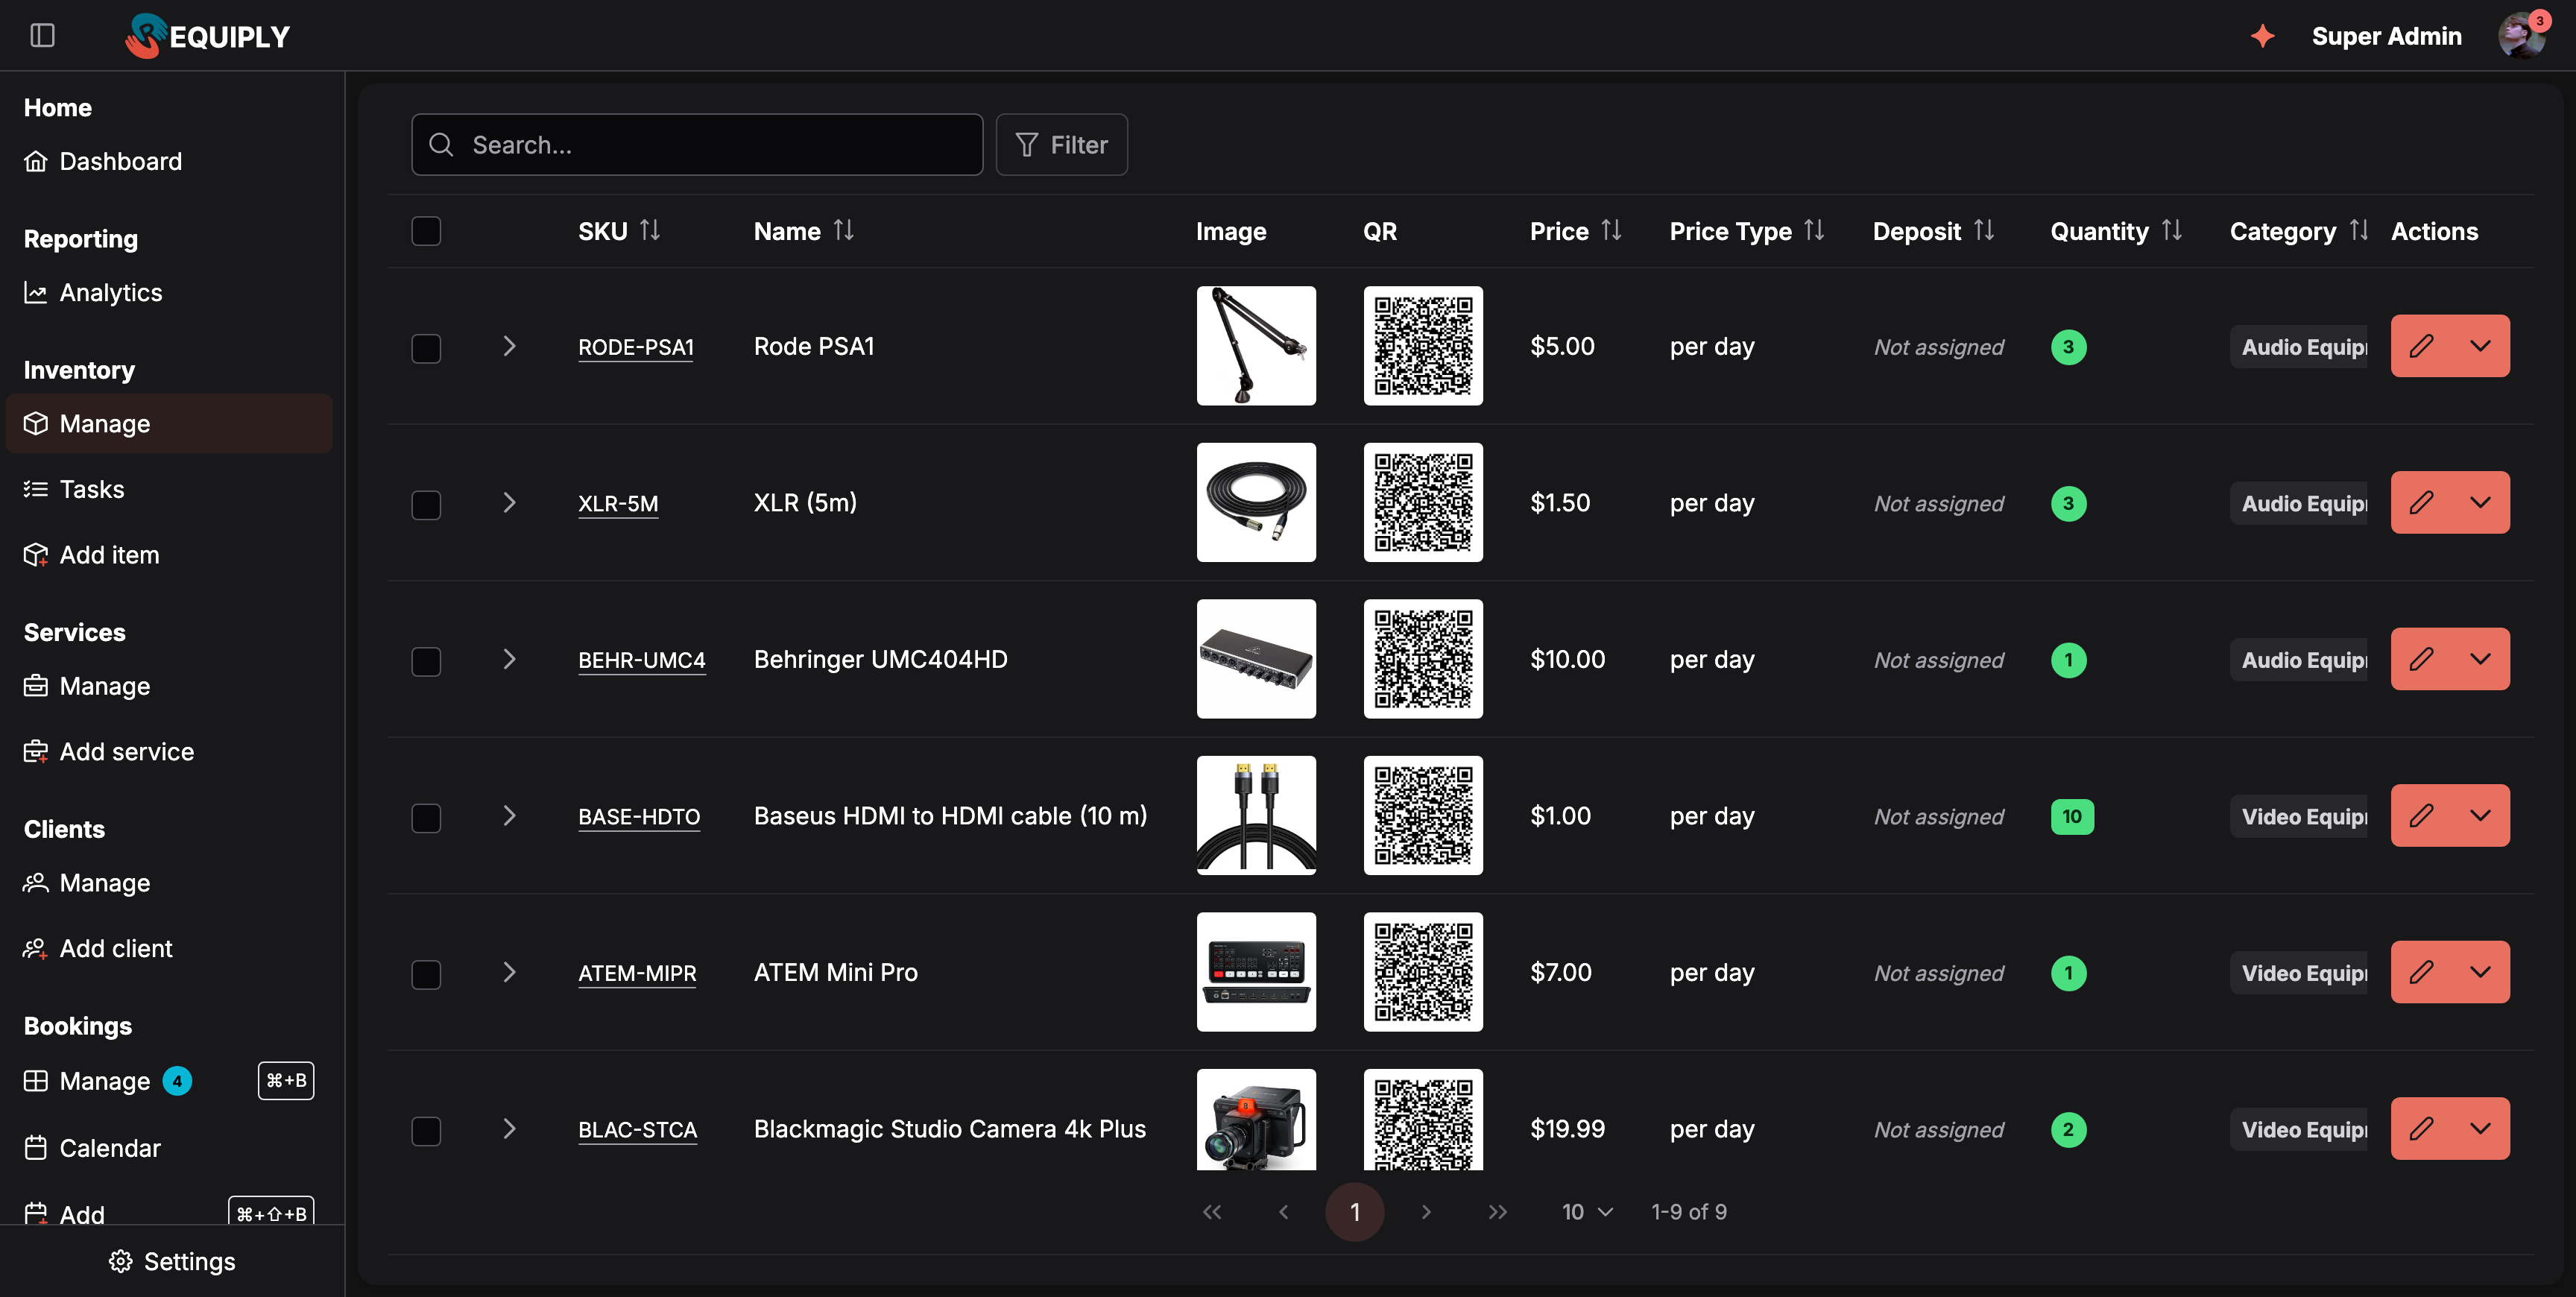Sort by Price Type arrows

pyautogui.click(x=1814, y=231)
